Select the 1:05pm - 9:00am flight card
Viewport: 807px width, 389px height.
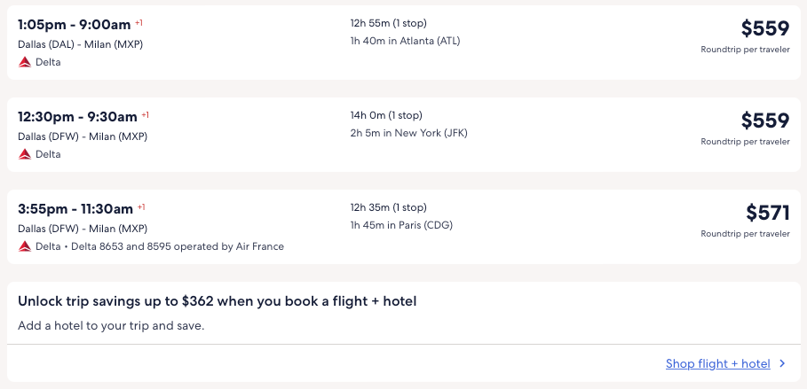click(x=222, y=42)
